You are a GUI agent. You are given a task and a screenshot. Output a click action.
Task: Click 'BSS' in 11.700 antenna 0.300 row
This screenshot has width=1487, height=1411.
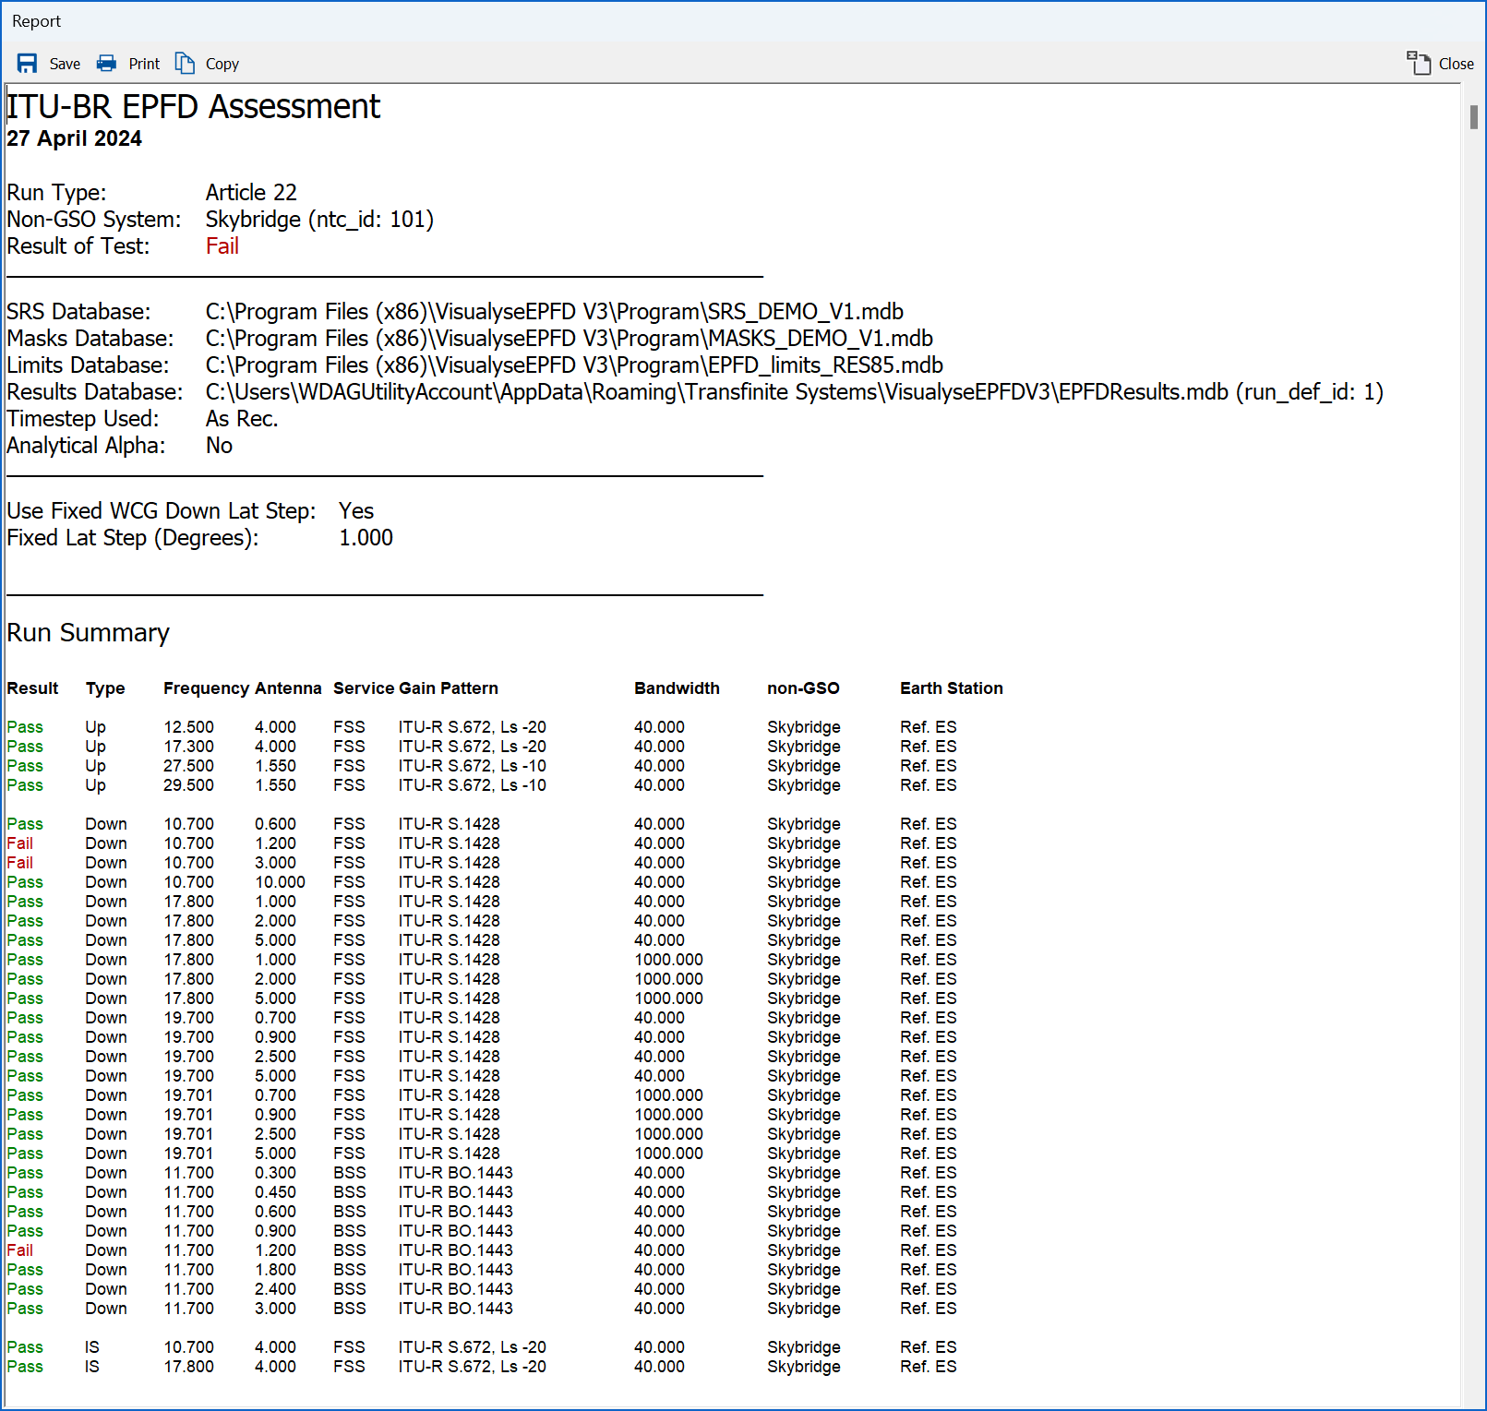(x=350, y=1173)
